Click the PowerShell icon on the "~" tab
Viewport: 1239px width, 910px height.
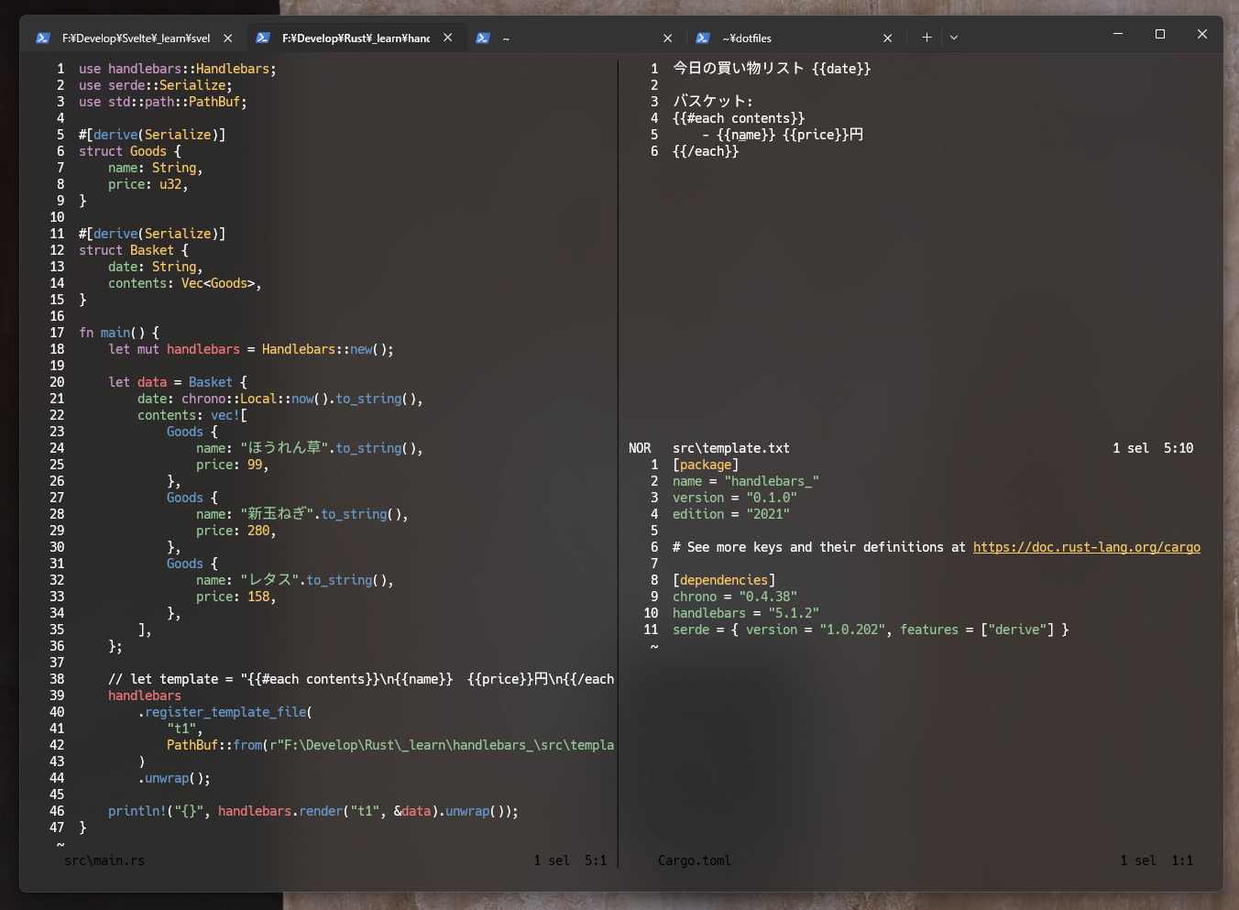[483, 38]
